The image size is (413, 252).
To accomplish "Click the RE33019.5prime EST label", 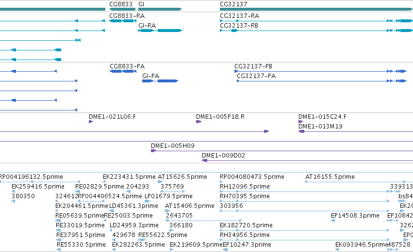I will pyautogui.click(x=81, y=225).
